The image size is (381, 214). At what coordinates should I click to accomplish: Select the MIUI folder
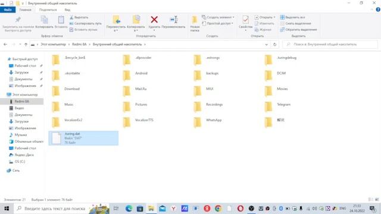[204, 91]
